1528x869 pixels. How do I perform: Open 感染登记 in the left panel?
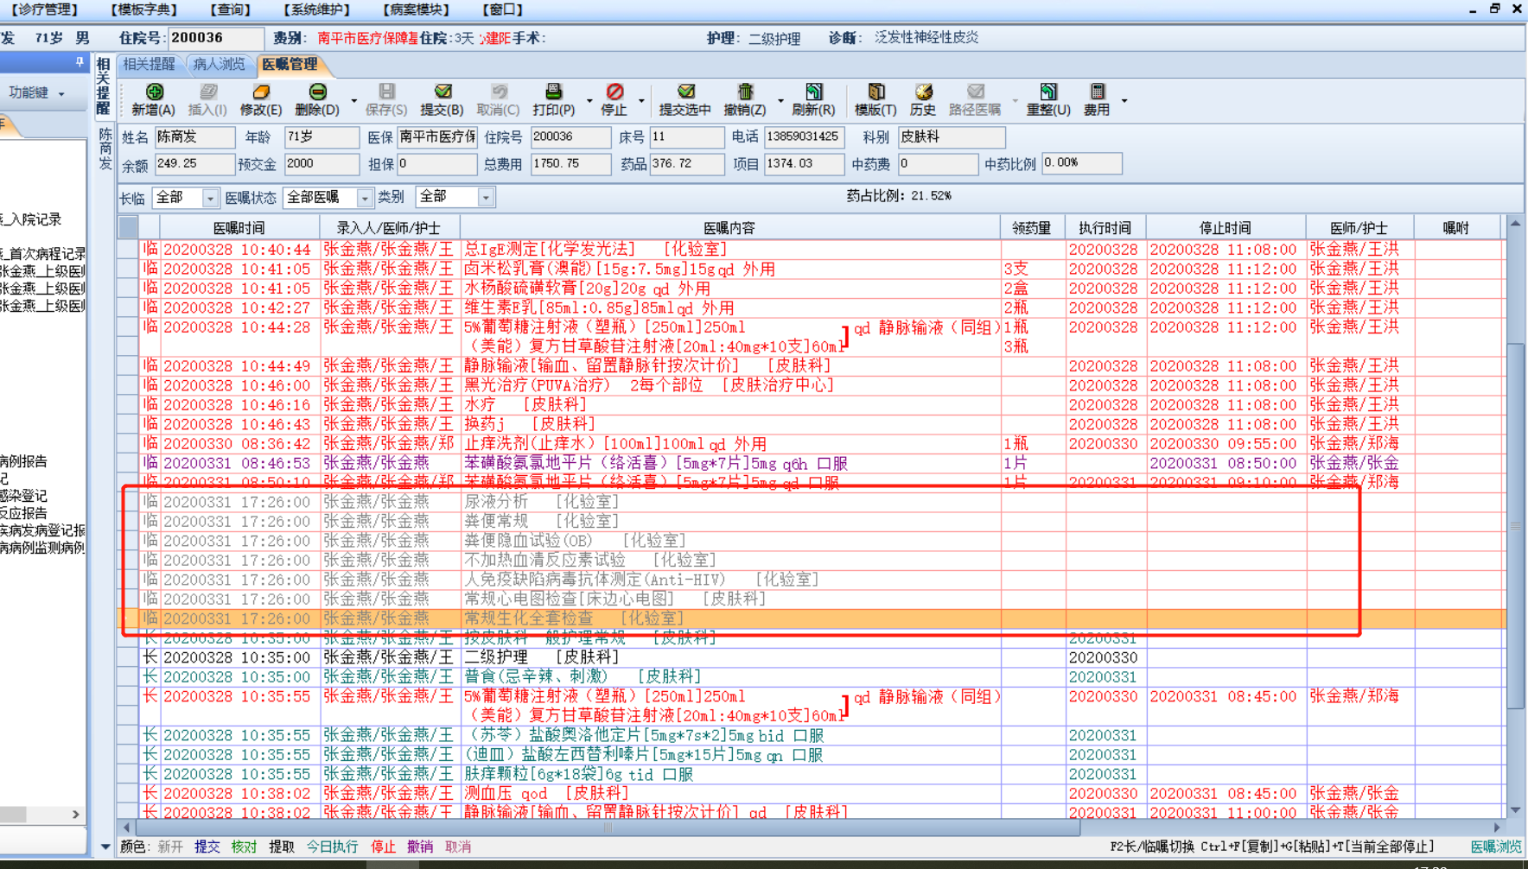click(x=23, y=496)
